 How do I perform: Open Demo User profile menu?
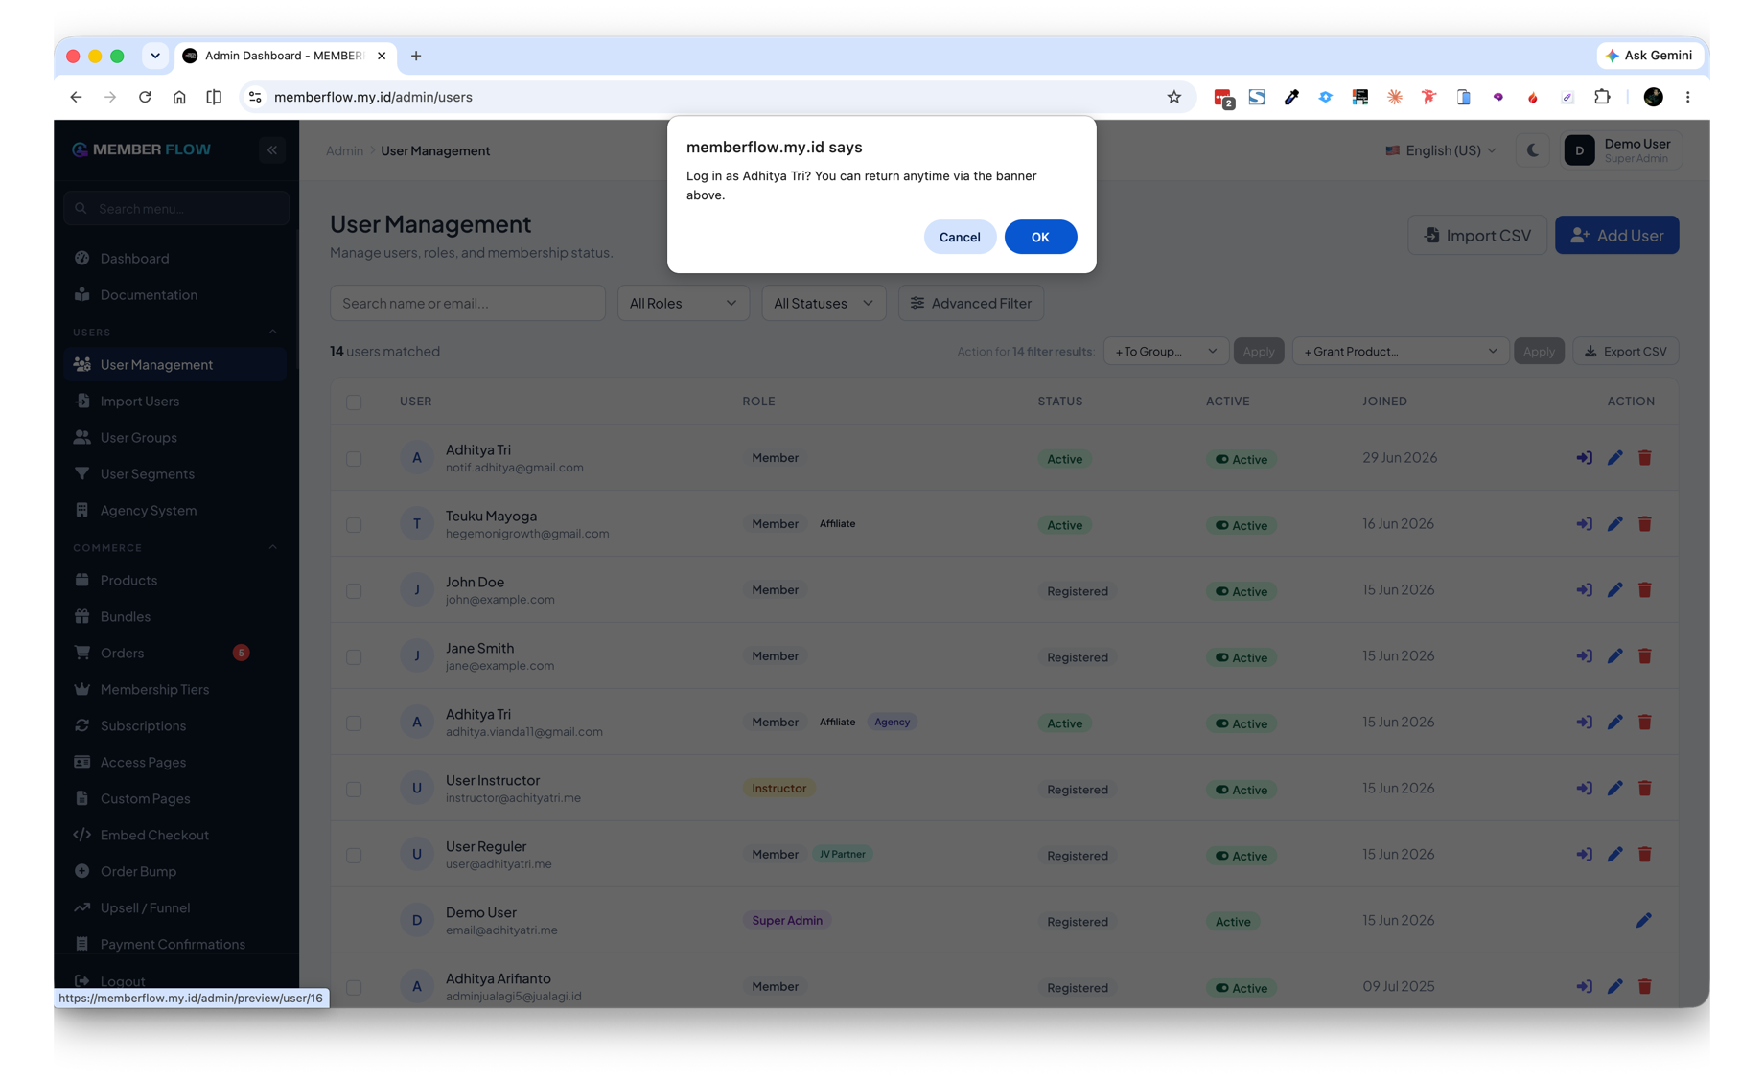1622,150
